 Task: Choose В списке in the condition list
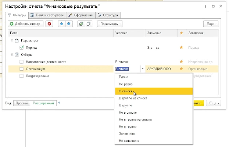click(154, 91)
